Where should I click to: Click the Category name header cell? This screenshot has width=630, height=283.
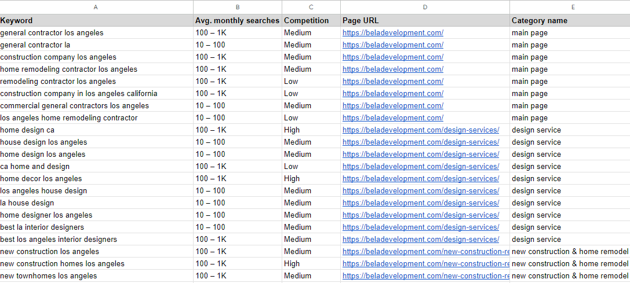click(x=570, y=20)
